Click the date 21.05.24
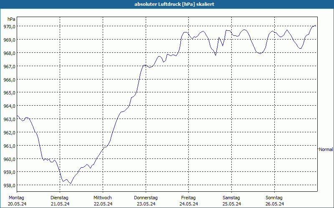Viewport: 334px width, 208px height. click(x=60, y=204)
